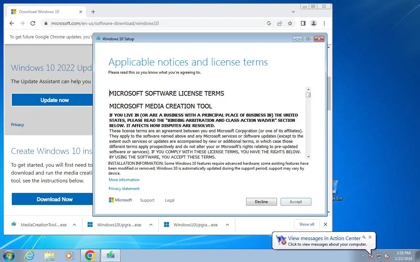
Task: Reload the Chrome page
Action: pyautogui.click(x=33, y=23)
